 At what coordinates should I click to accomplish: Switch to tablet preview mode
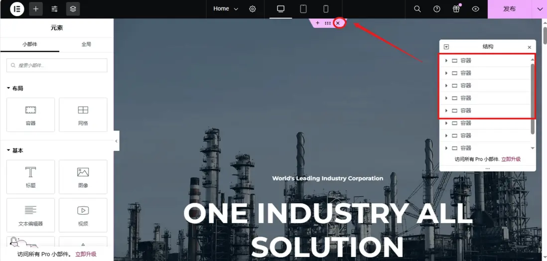303,9
